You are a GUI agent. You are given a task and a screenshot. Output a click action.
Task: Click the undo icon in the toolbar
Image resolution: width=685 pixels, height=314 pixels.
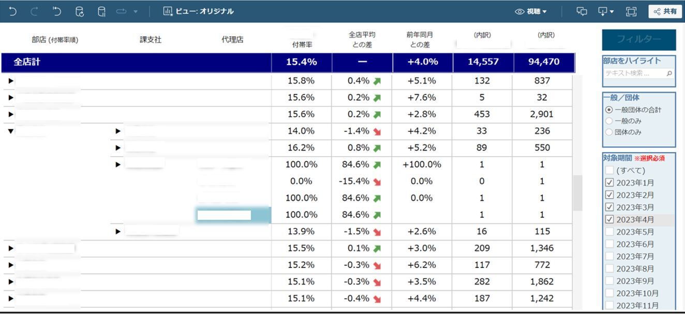pyautogui.click(x=12, y=11)
